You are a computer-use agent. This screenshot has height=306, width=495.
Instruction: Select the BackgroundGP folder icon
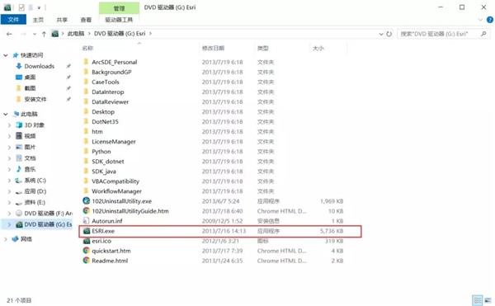pyautogui.click(x=86, y=72)
